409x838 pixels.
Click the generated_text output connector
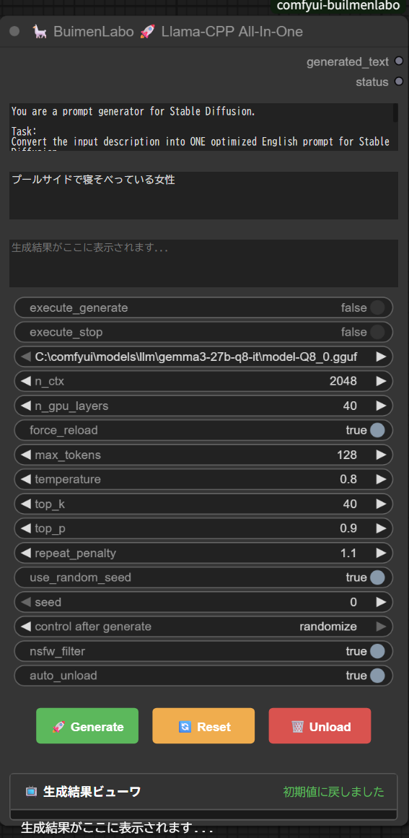point(398,61)
